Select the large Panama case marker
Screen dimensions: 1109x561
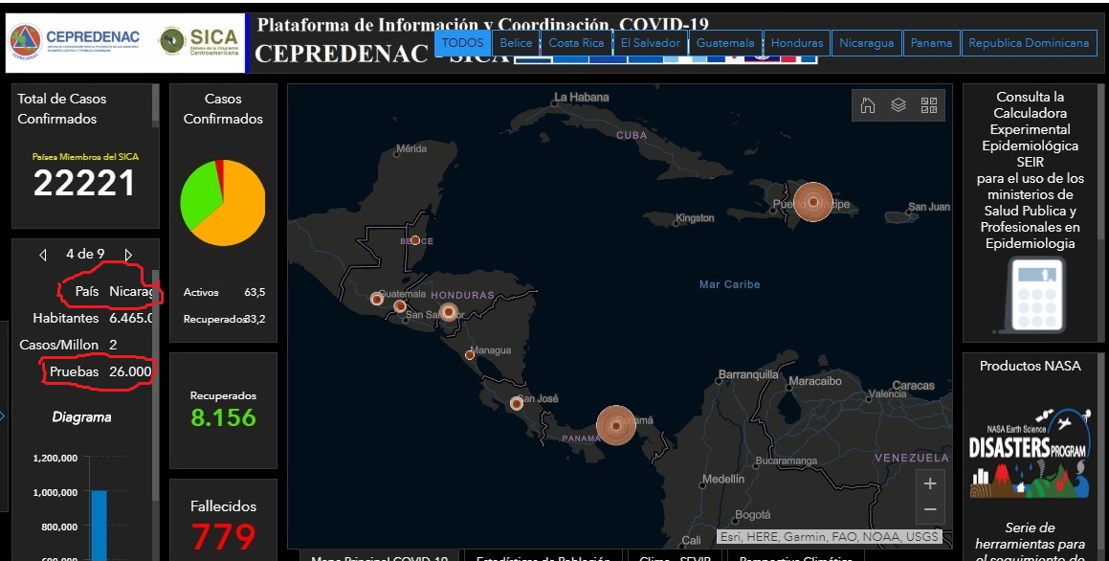(616, 425)
